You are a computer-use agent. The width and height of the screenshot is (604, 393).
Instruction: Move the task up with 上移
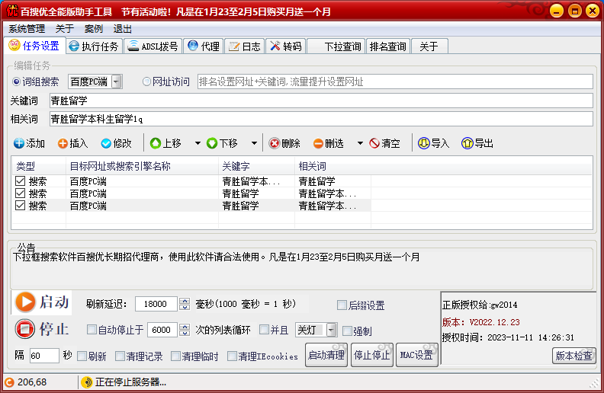point(165,143)
